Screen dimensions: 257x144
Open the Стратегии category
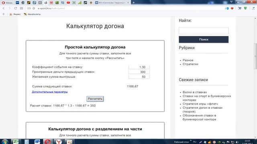coord(190,64)
